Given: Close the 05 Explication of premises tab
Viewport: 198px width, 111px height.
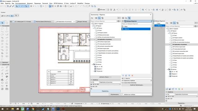Looking at the screenshot, I should click(x=74, y=22).
